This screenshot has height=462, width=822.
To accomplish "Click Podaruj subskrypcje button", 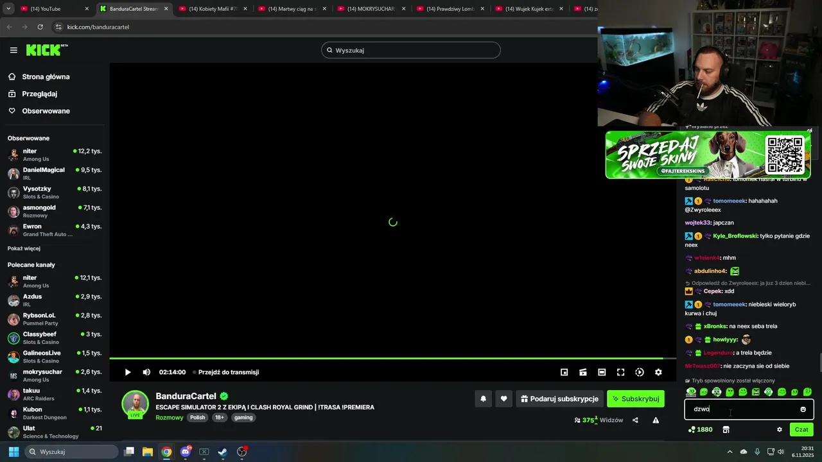I will [x=559, y=398].
